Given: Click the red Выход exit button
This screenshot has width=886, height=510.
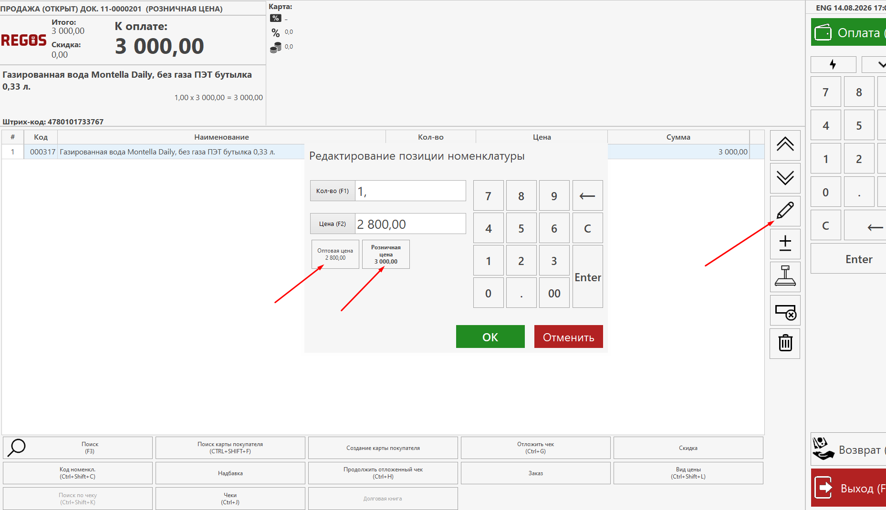Looking at the screenshot, I should point(848,488).
